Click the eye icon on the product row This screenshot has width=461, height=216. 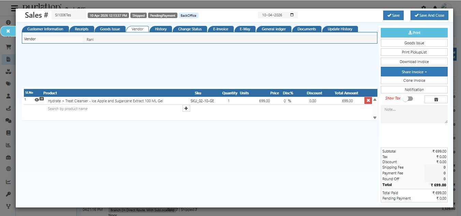pos(37,99)
